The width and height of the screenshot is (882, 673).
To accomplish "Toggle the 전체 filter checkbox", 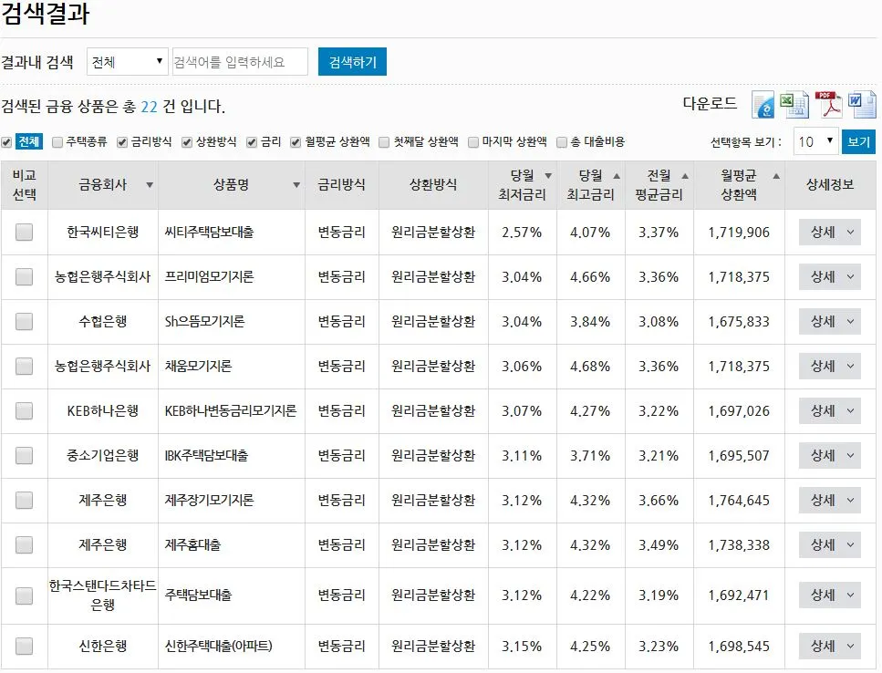I will click(x=8, y=142).
